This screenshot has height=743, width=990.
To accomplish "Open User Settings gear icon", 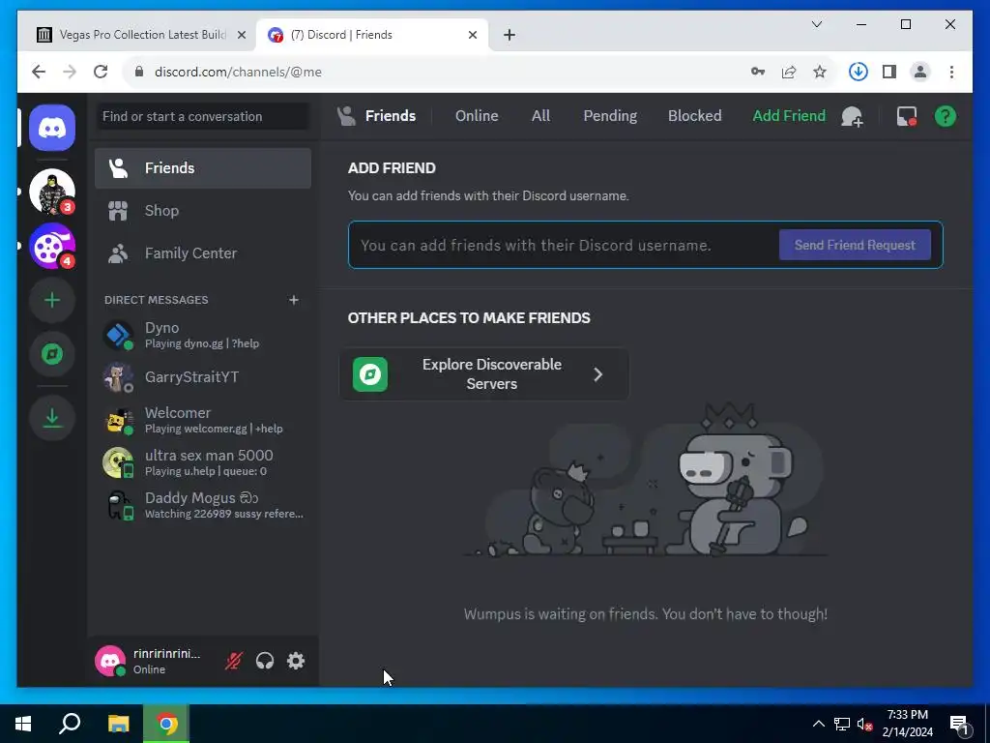I will click(x=296, y=661).
